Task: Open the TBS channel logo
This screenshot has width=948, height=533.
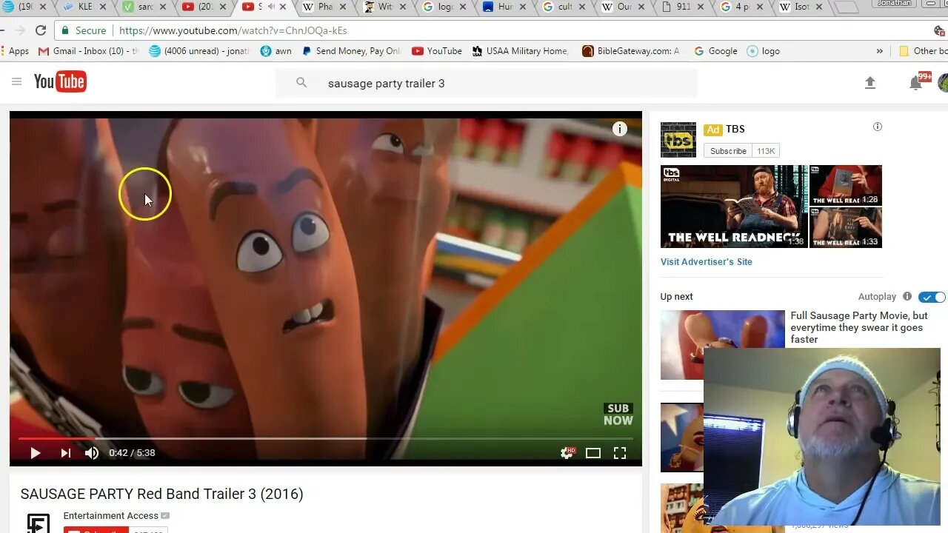Action: pyautogui.click(x=678, y=140)
